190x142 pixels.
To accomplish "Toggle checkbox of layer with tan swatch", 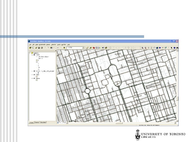I will (34, 75).
